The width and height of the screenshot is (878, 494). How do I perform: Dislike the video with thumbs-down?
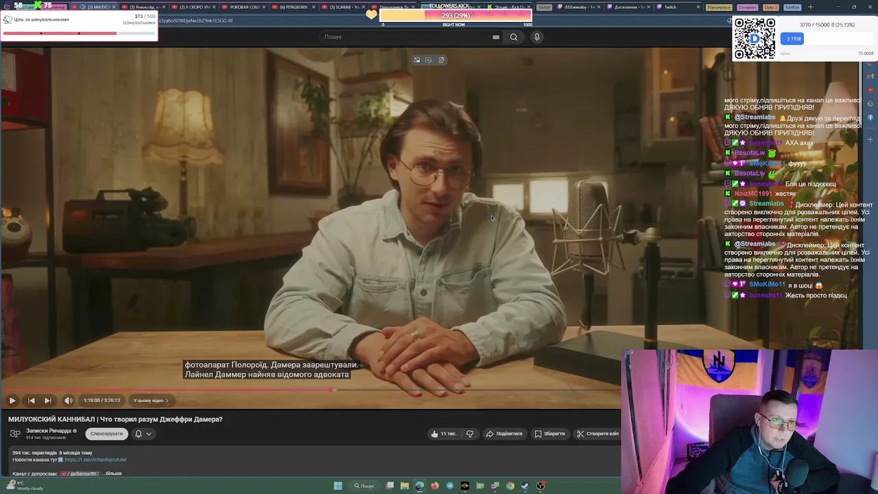(x=470, y=434)
